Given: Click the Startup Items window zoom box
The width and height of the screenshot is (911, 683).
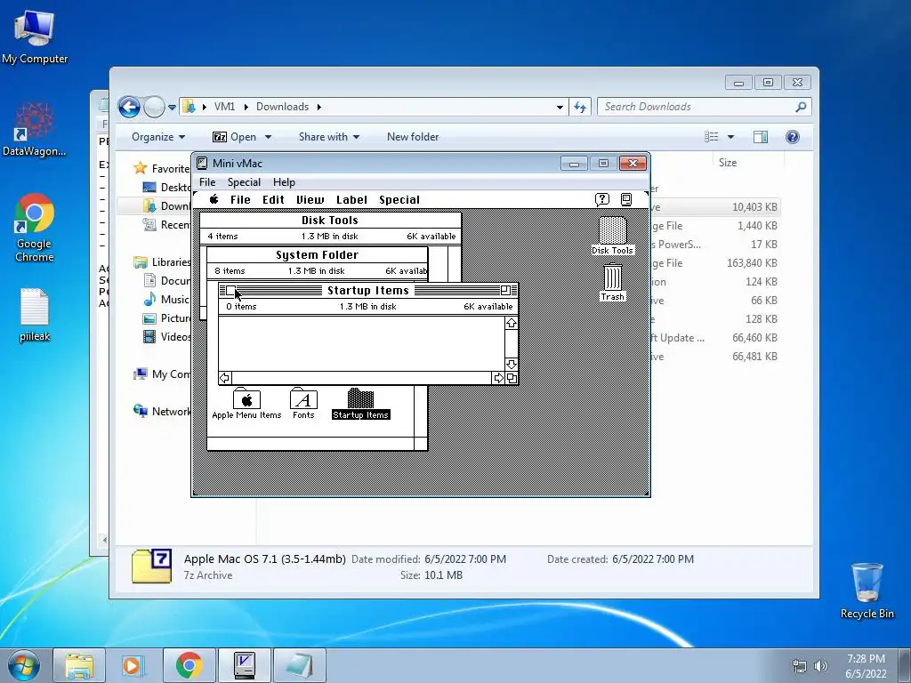Looking at the screenshot, I should (x=505, y=290).
